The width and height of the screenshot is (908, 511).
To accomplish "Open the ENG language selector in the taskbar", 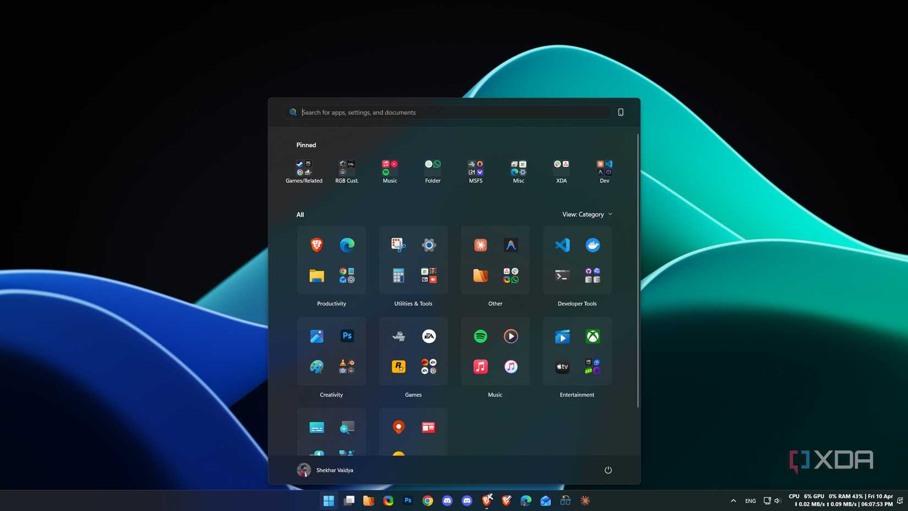I will (x=750, y=501).
